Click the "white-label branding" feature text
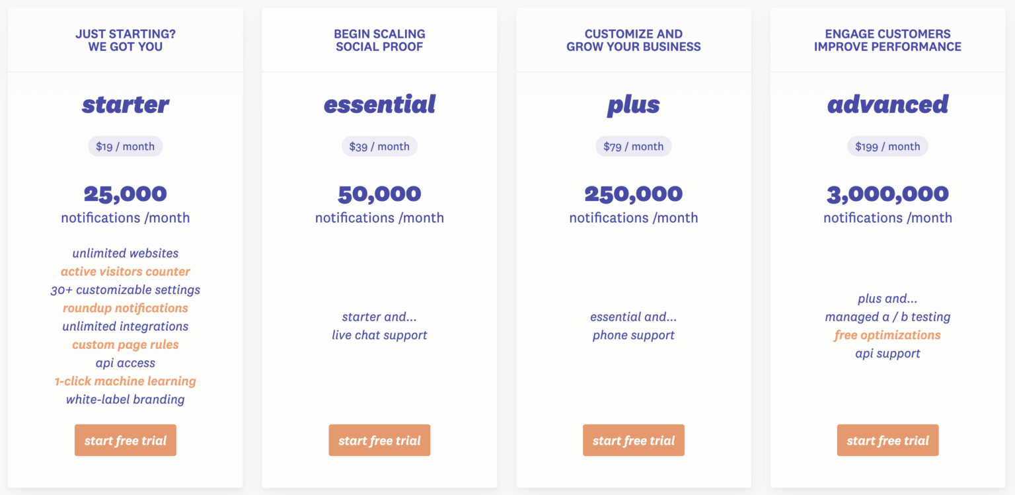The height and width of the screenshot is (495, 1015). [126, 399]
